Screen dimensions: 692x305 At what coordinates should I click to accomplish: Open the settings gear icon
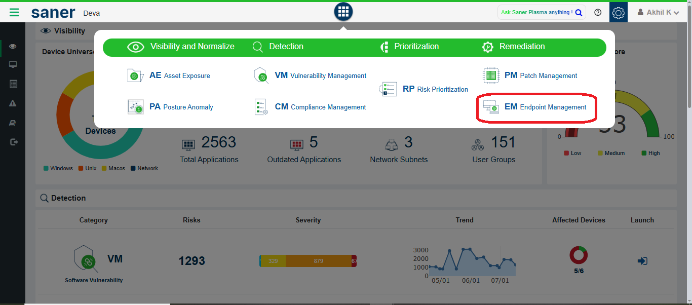[619, 13]
